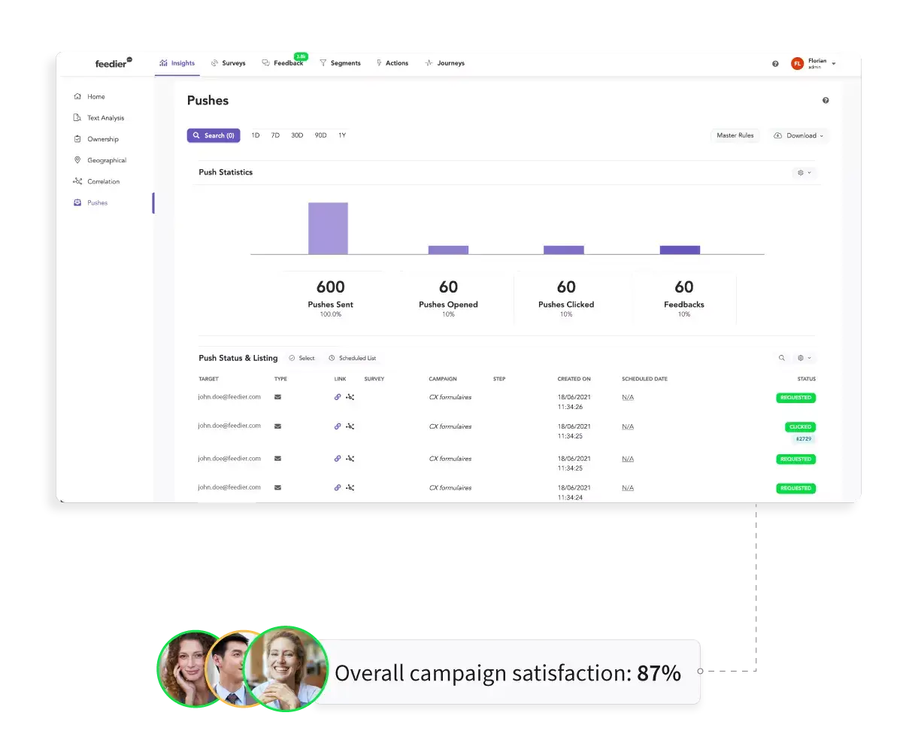Click link icon in the 11:34:24 row
This screenshot has width=915, height=749.
[x=338, y=487]
